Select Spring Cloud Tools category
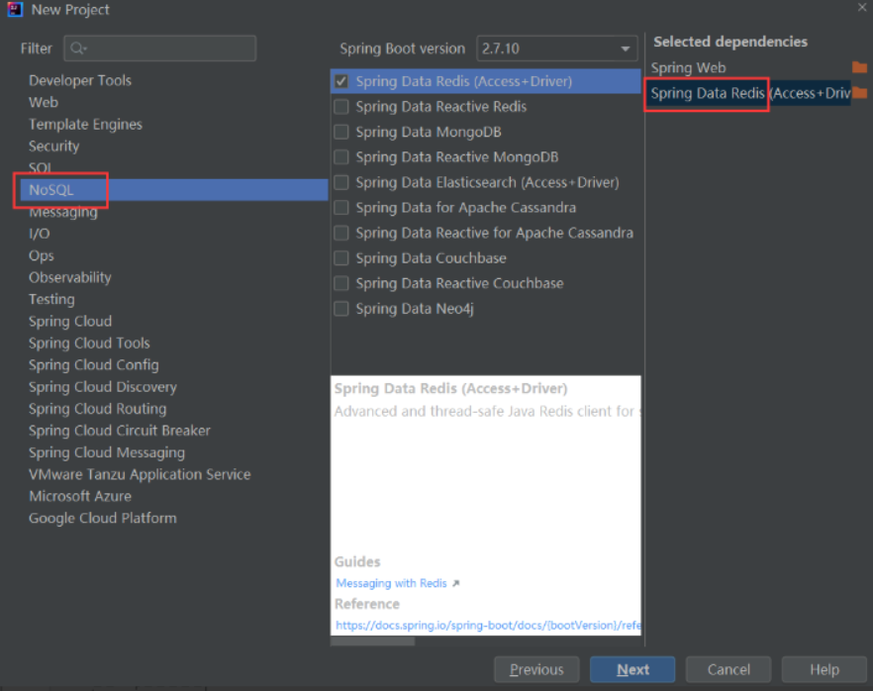 [89, 343]
